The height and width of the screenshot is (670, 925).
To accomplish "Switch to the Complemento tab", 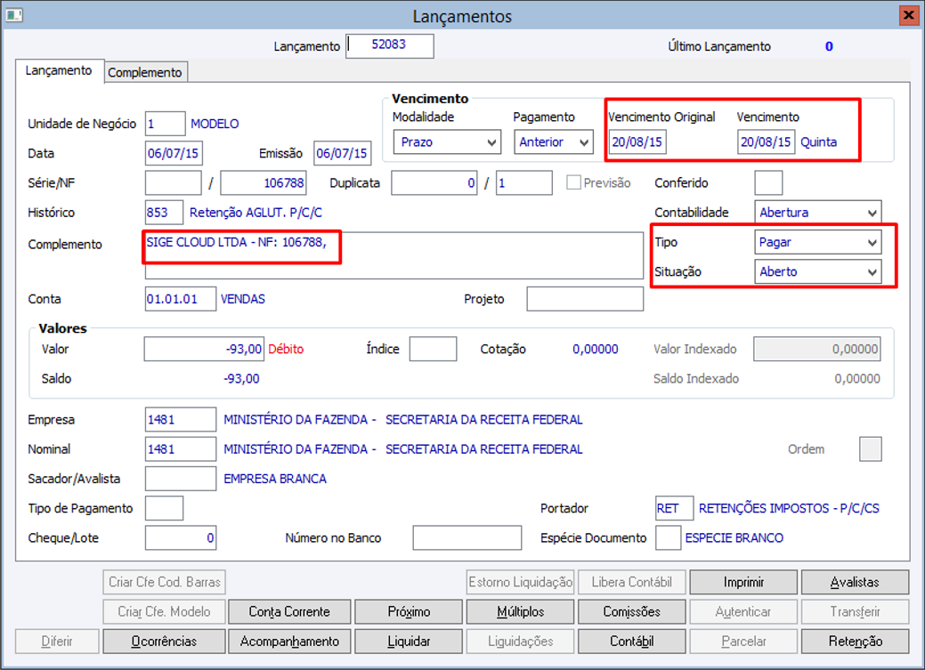I will (146, 73).
